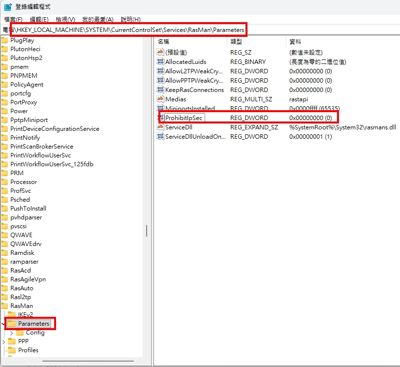Click the string icon next to ServiceDll
The width and height of the screenshot is (400, 367).
click(x=160, y=127)
